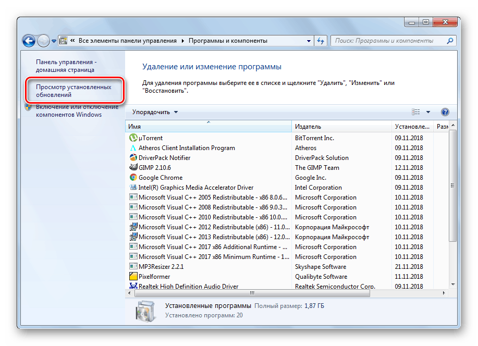
Task: Open the Упорядочить menu
Action: tap(155, 112)
